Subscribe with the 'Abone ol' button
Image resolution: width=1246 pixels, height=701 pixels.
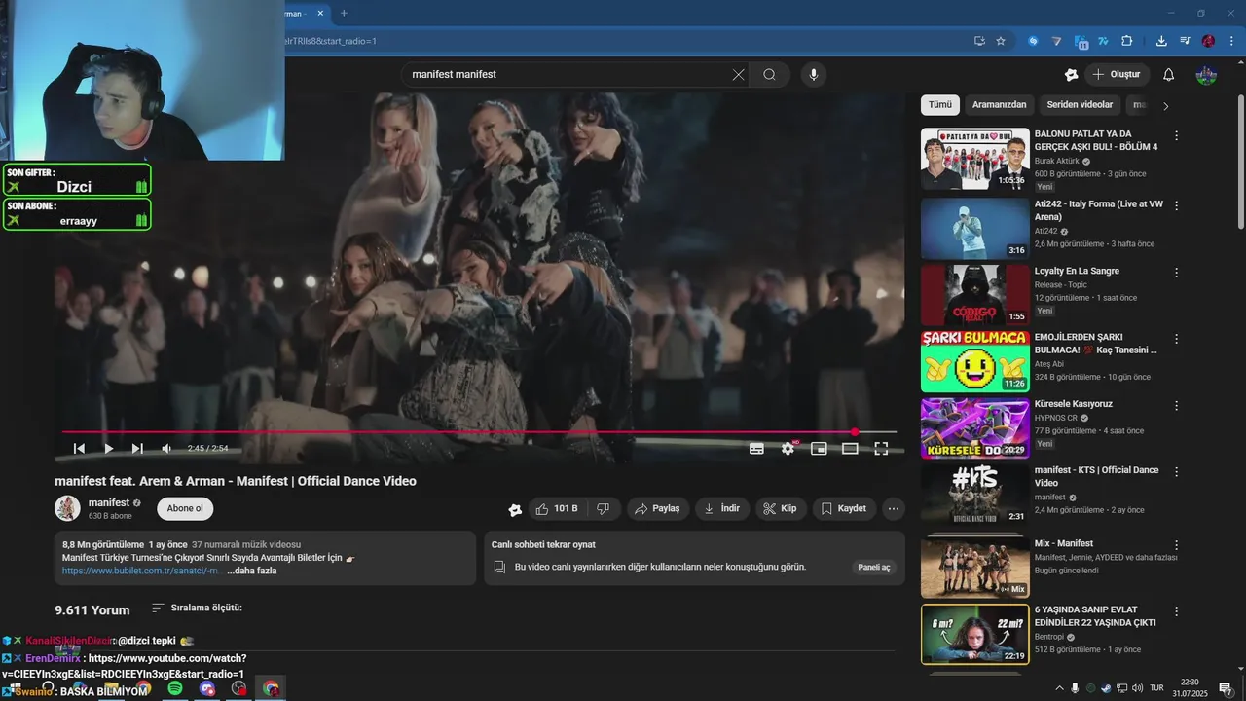185,508
